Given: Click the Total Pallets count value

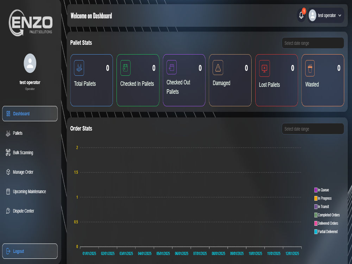Looking at the screenshot, I should click(x=108, y=68).
